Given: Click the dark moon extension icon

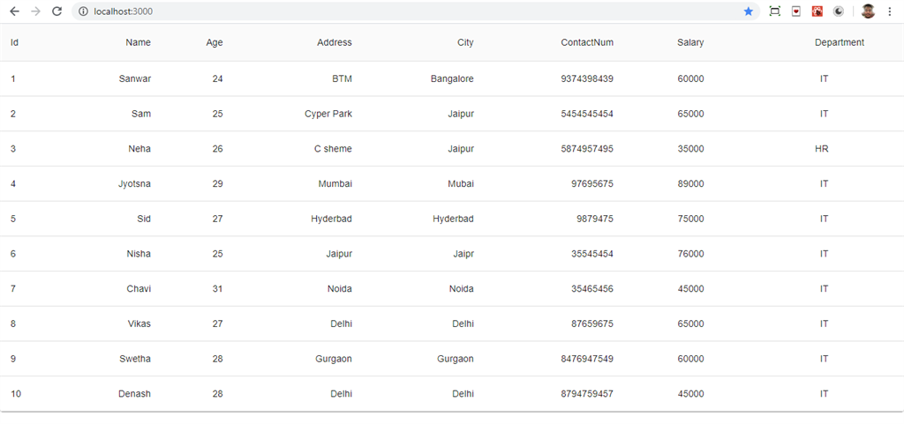Looking at the screenshot, I should (838, 11).
